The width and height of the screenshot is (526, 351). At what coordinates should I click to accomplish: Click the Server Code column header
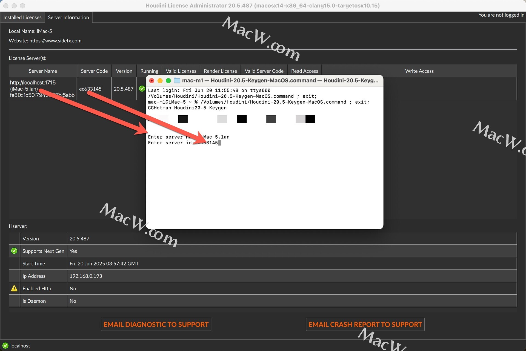[x=94, y=71]
